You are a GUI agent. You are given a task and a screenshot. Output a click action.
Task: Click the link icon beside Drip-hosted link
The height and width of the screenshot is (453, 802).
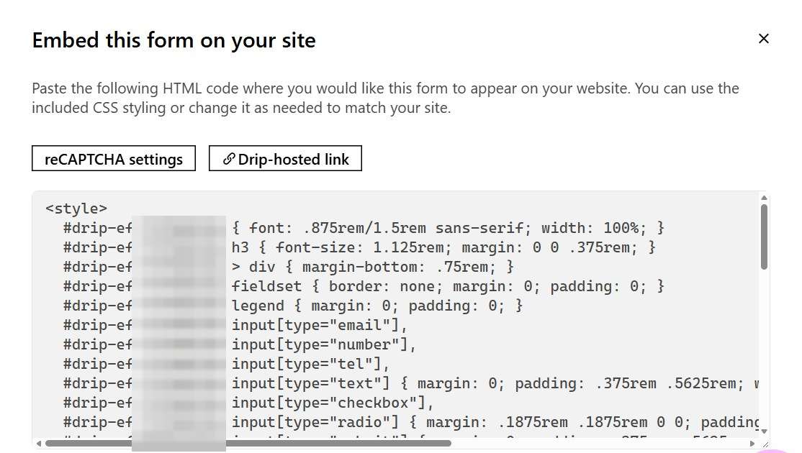[x=229, y=159]
